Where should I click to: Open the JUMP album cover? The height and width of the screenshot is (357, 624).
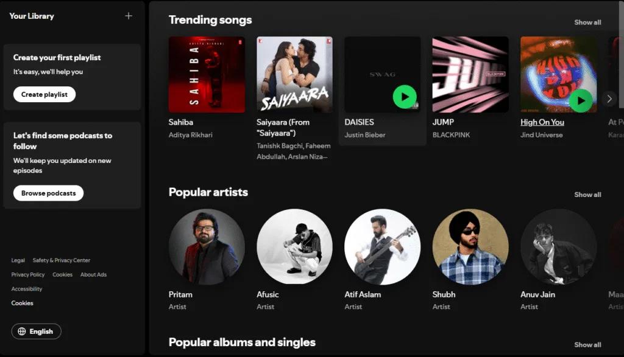click(470, 75)
